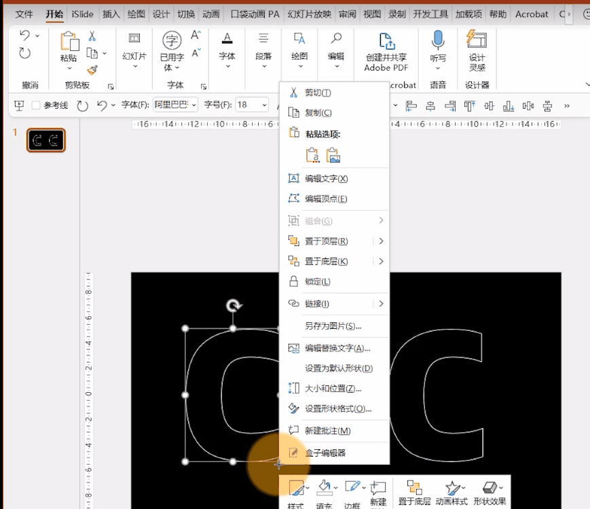Switch to the 幻灯片放映 tab
Image resolution: width=590 pixels, height=509 pixels.
pyautogui.click(x=310, y=14)
